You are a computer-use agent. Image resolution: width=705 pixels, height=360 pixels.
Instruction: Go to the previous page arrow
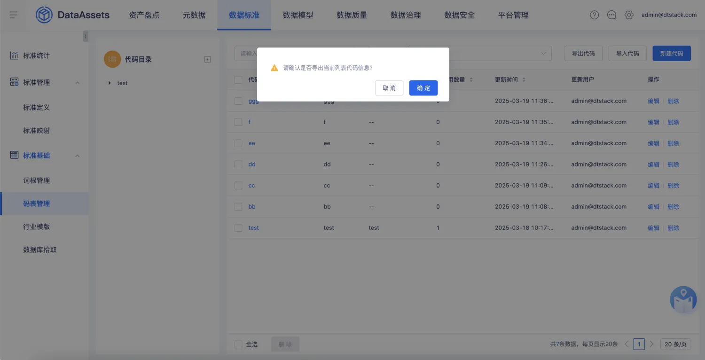(x=627, y=344)
